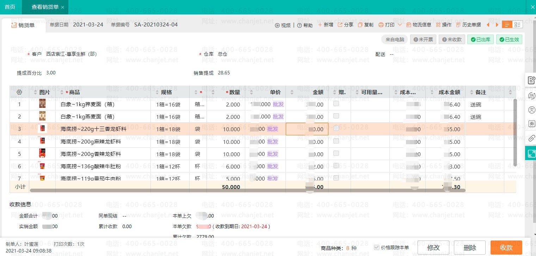Expand the 打印 dropdown arrow
The image size is (536, 256).
pyautogui.click(x=400, y=25)
